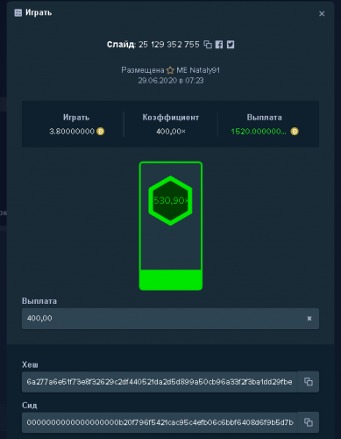This screenshot has width=341, height=439.
Task: Click the Играть header icon
Action: [x=18, y=12]
